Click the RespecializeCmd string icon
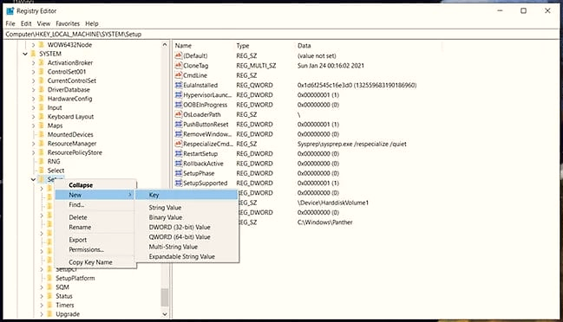This screenshot has height=322, width=563. (179, 144)
